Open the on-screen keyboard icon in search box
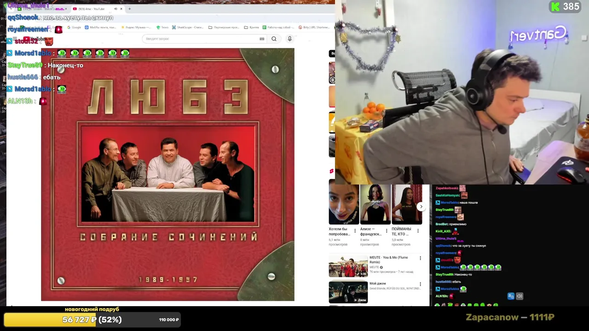589x331 pixels. (x=262, y=39)
